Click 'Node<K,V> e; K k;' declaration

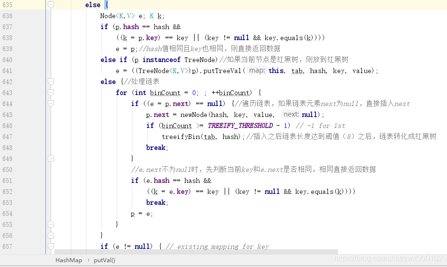[132, 16]
